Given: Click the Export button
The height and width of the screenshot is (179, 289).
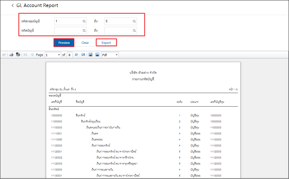Looking at the screenshot, I should (106, 43).
